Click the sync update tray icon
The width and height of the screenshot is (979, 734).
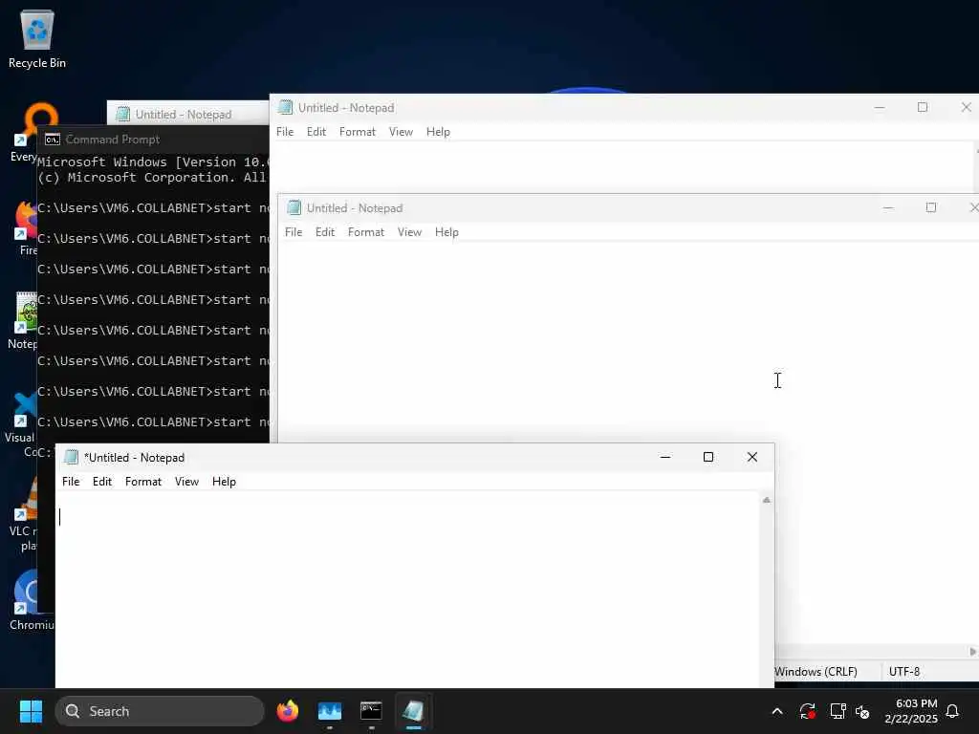coord(807,711)
